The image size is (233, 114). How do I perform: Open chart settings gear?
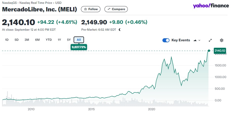222,40
